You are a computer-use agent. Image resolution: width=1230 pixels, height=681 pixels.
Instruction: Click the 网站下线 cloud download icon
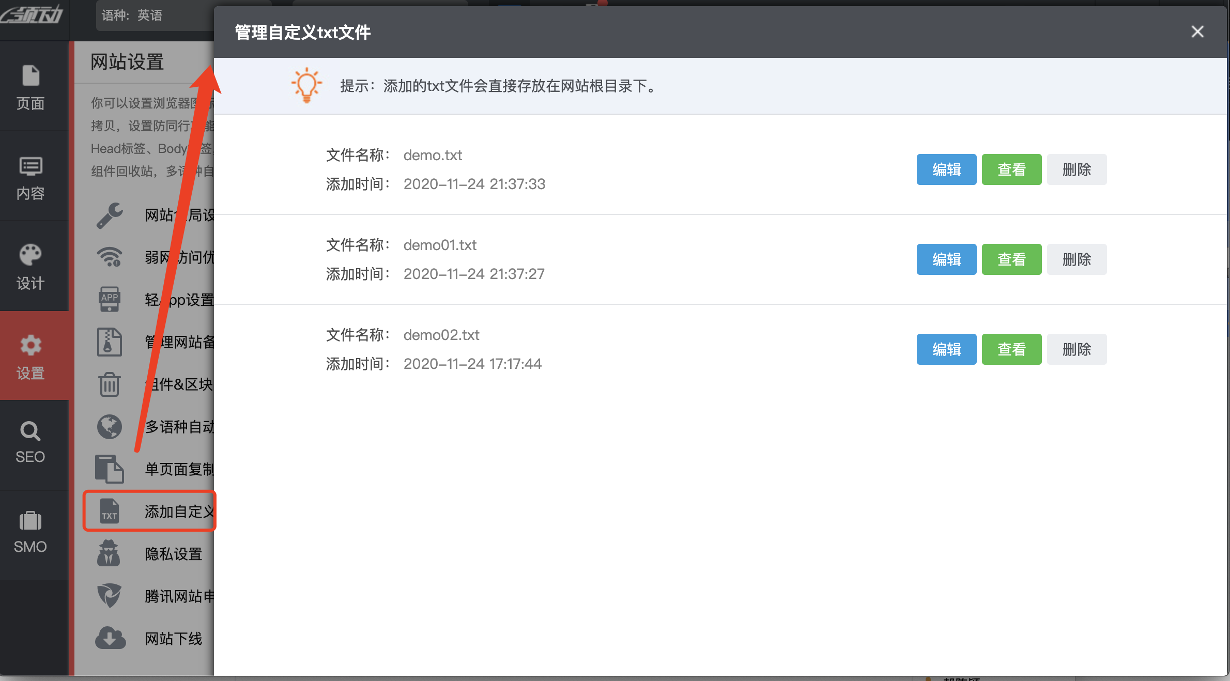pos(109,638)
